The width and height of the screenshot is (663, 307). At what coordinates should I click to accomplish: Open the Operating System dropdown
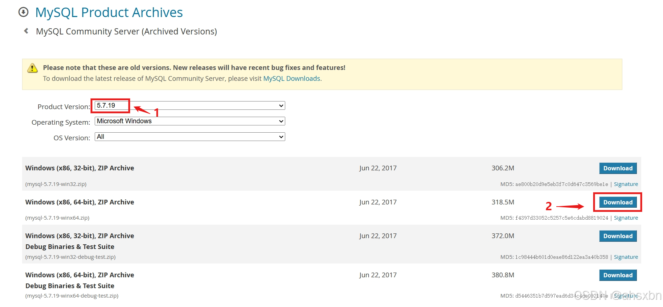point(190,121)
